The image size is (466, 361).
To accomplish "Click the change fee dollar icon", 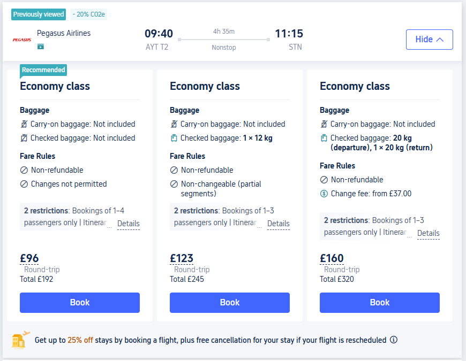I will coord(324,194).
